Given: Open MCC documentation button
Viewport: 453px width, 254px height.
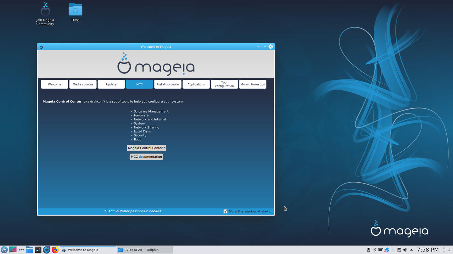Looking at the screenshot, I should (x=146, y=157).
